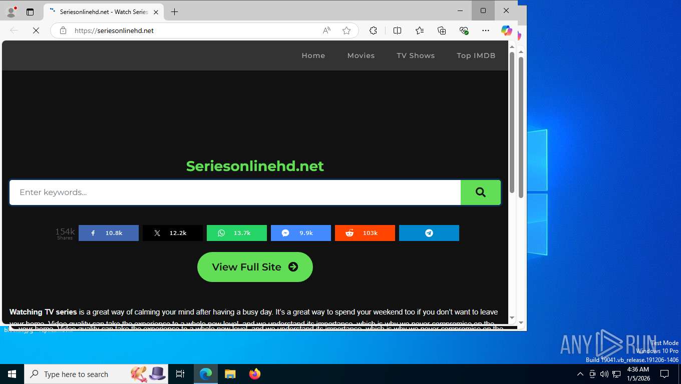This screenshot has width=681, height=384.
Task: Share on Messenger 9.9k button
Action: (x=301, y=233)
